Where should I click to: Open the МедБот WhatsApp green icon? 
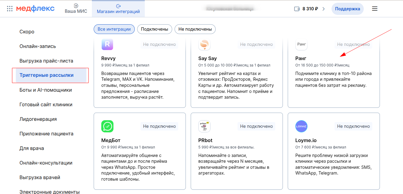(x=107, y=126)
